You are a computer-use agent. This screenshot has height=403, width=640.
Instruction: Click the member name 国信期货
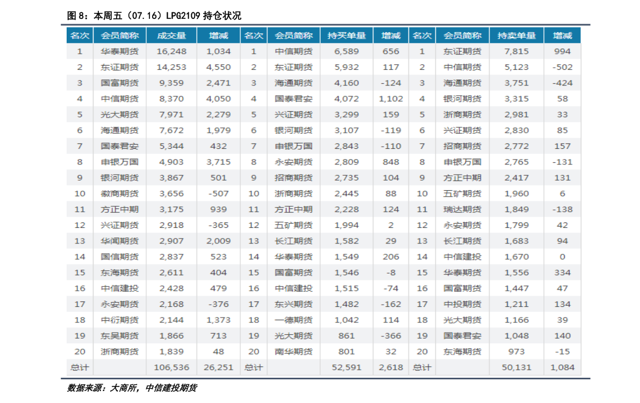pyautogui.click(x=120, y=257)
